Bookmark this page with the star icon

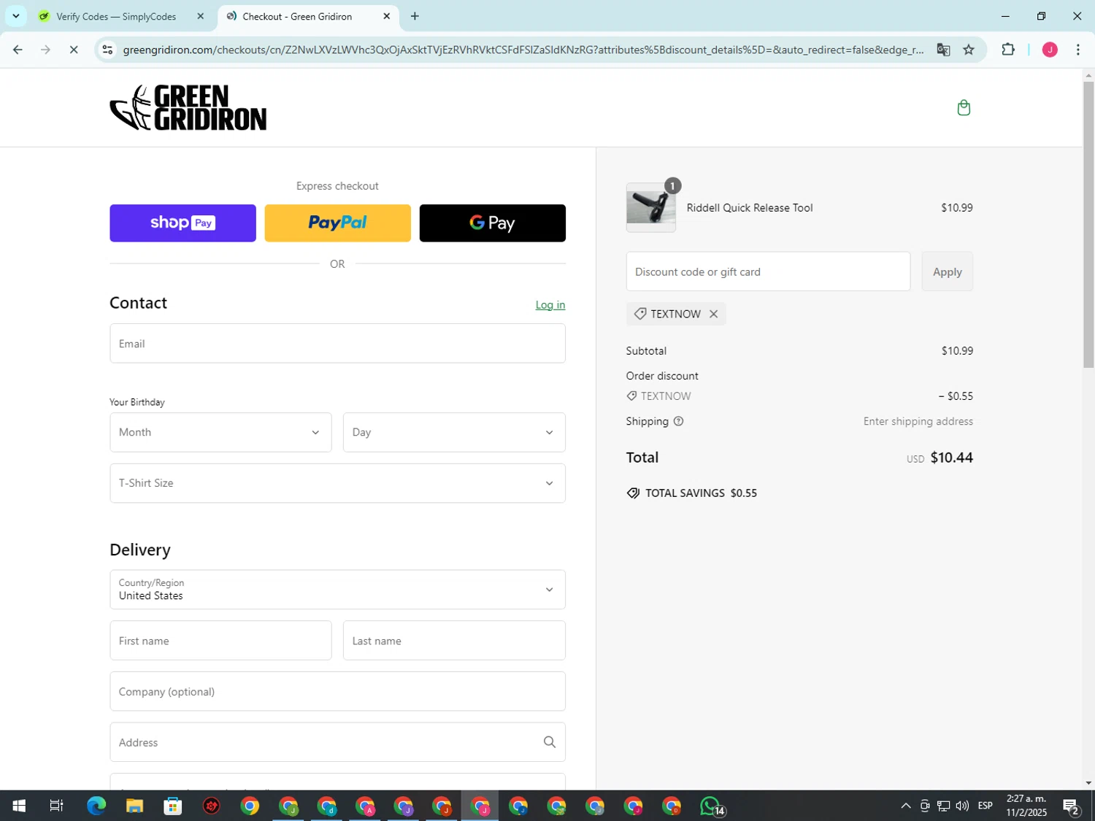969,50
